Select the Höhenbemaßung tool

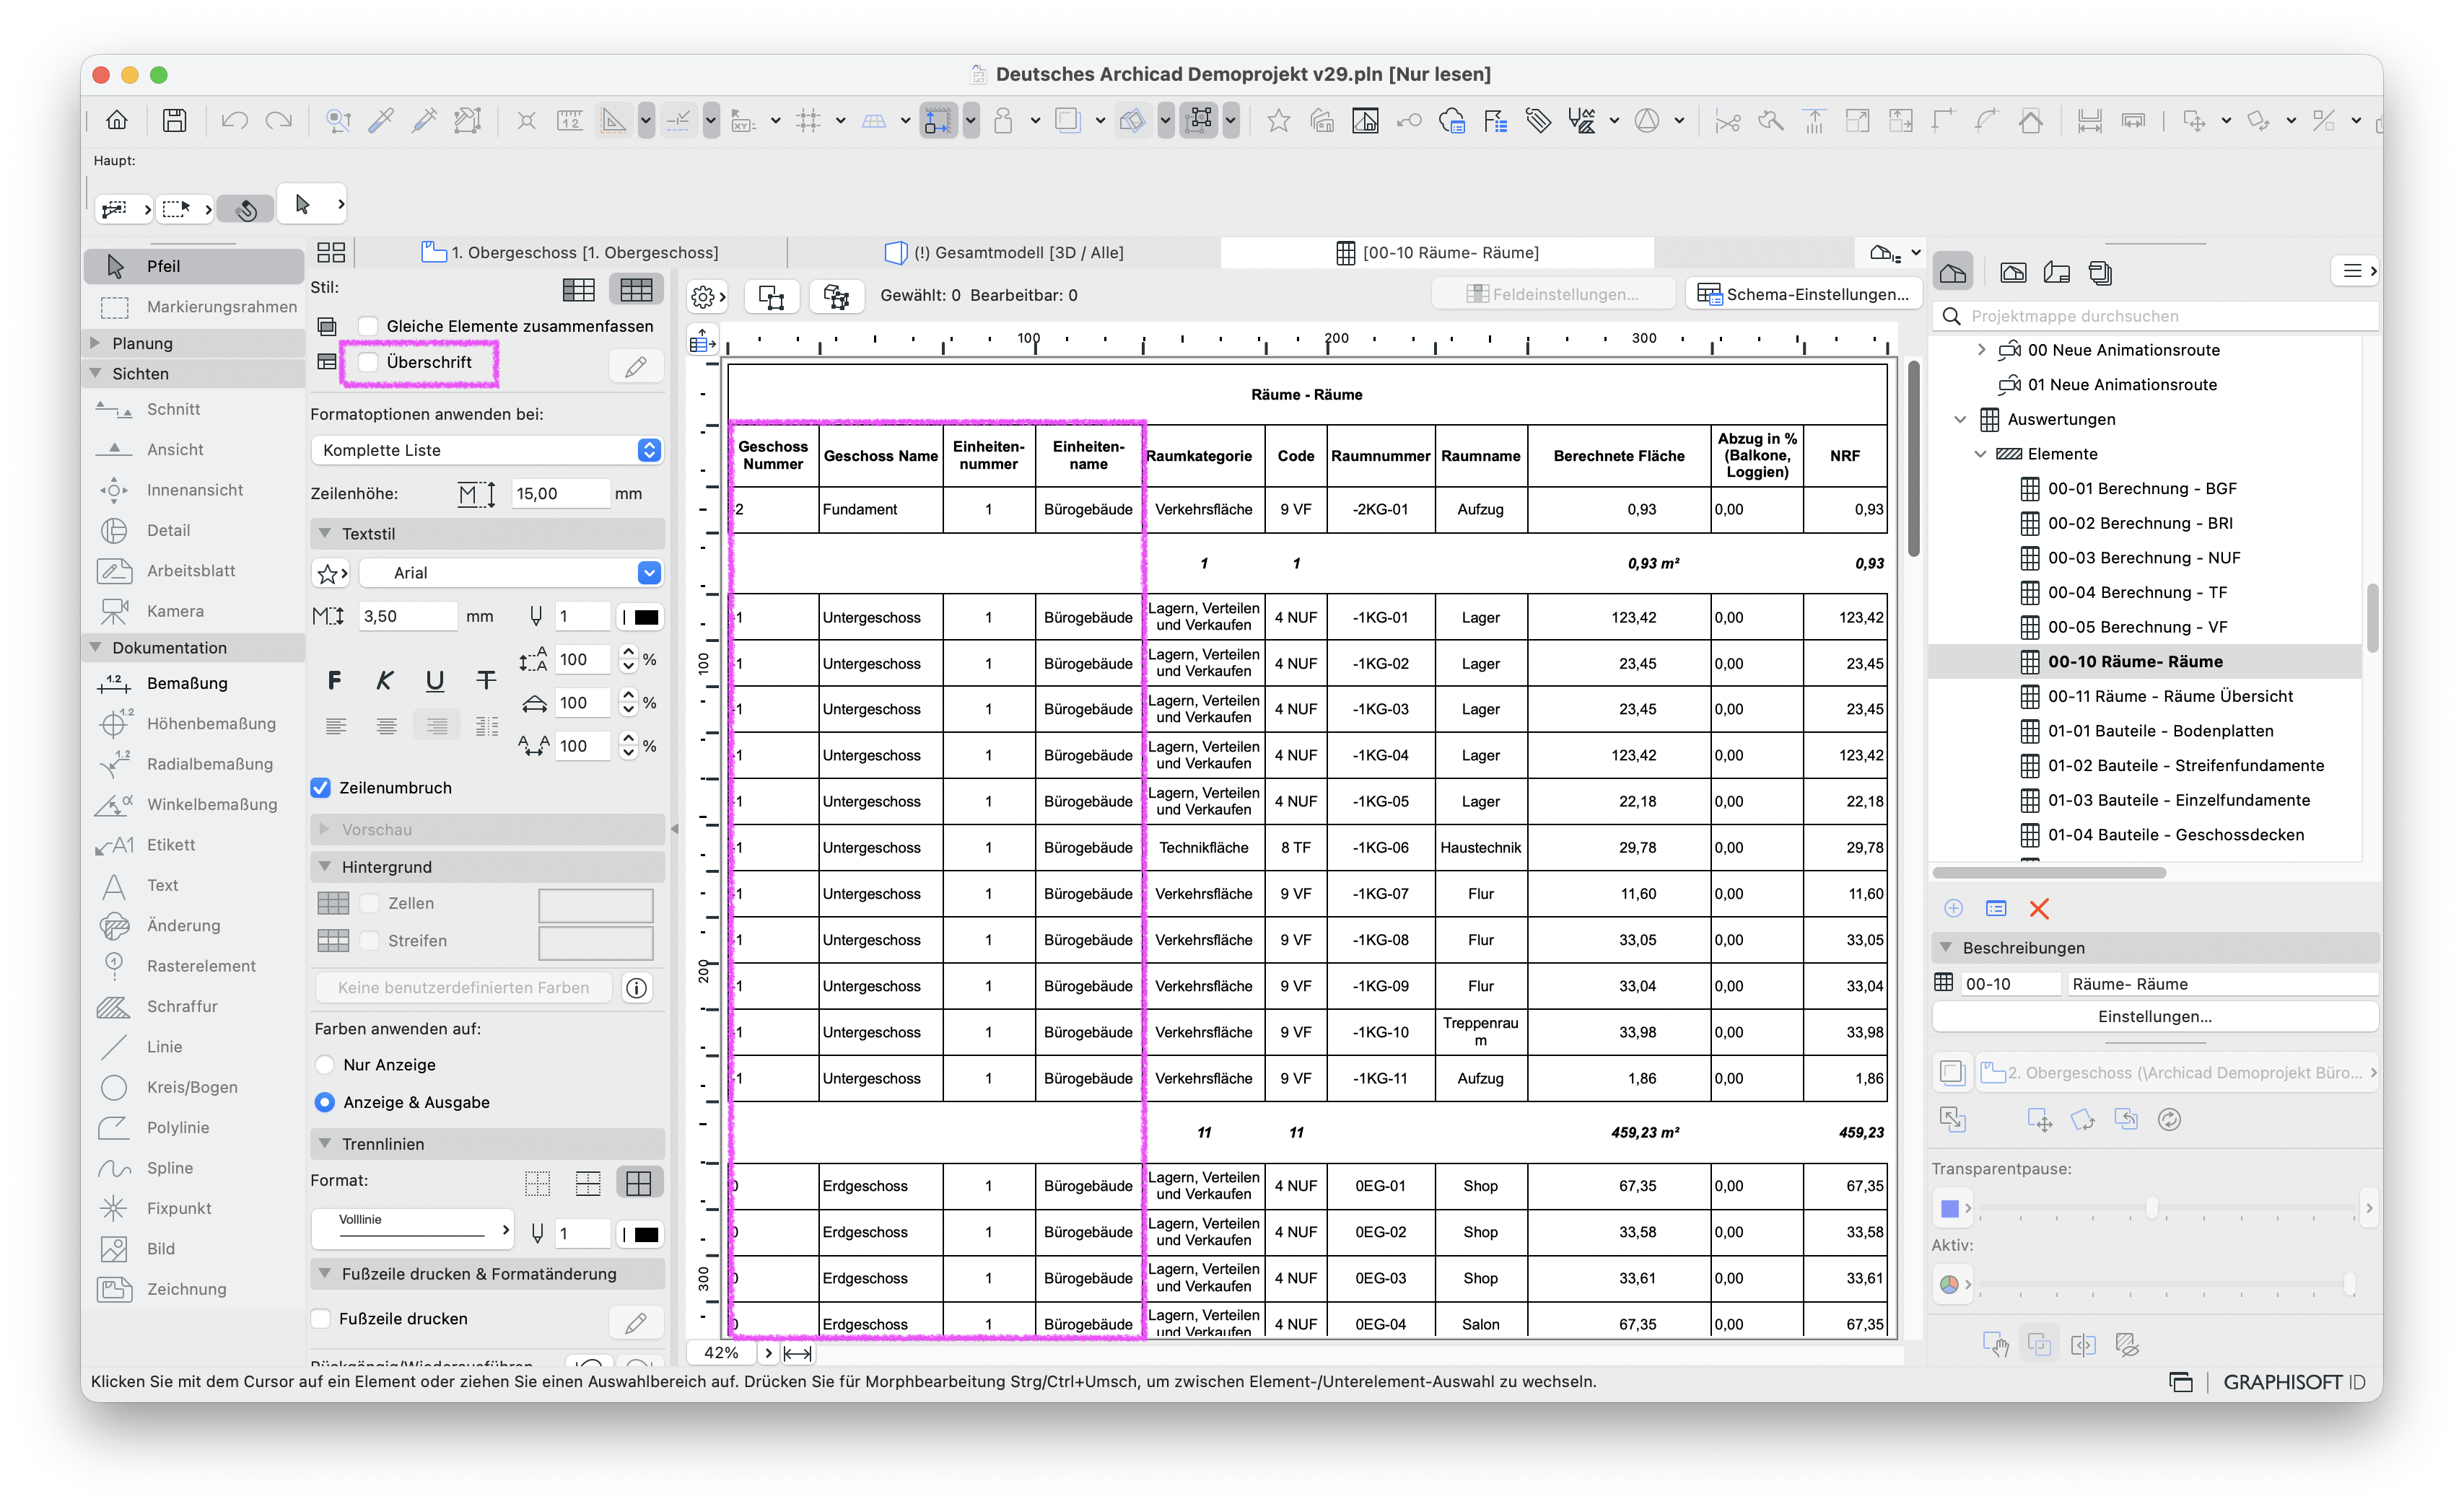click(194, 723)
